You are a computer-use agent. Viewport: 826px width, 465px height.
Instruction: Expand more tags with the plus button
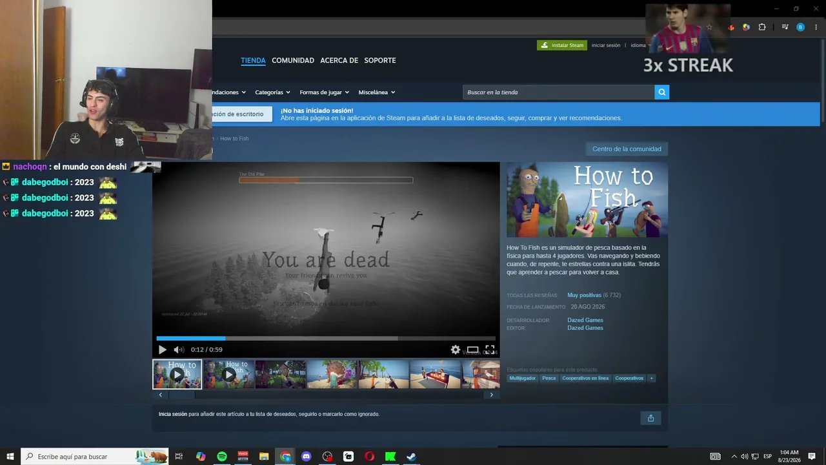[652, 378]
